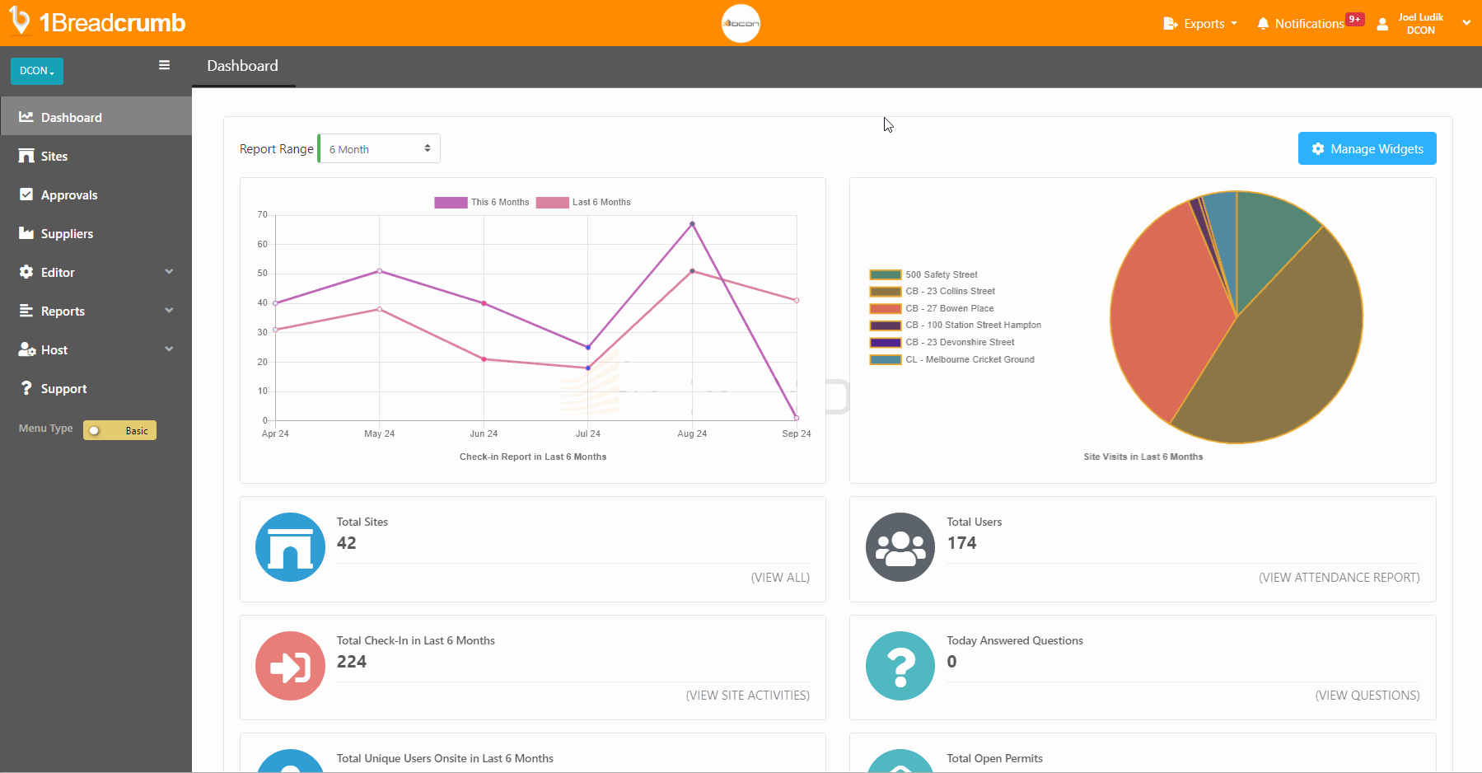Click the Editor gear icon

(x=26, y=272)
